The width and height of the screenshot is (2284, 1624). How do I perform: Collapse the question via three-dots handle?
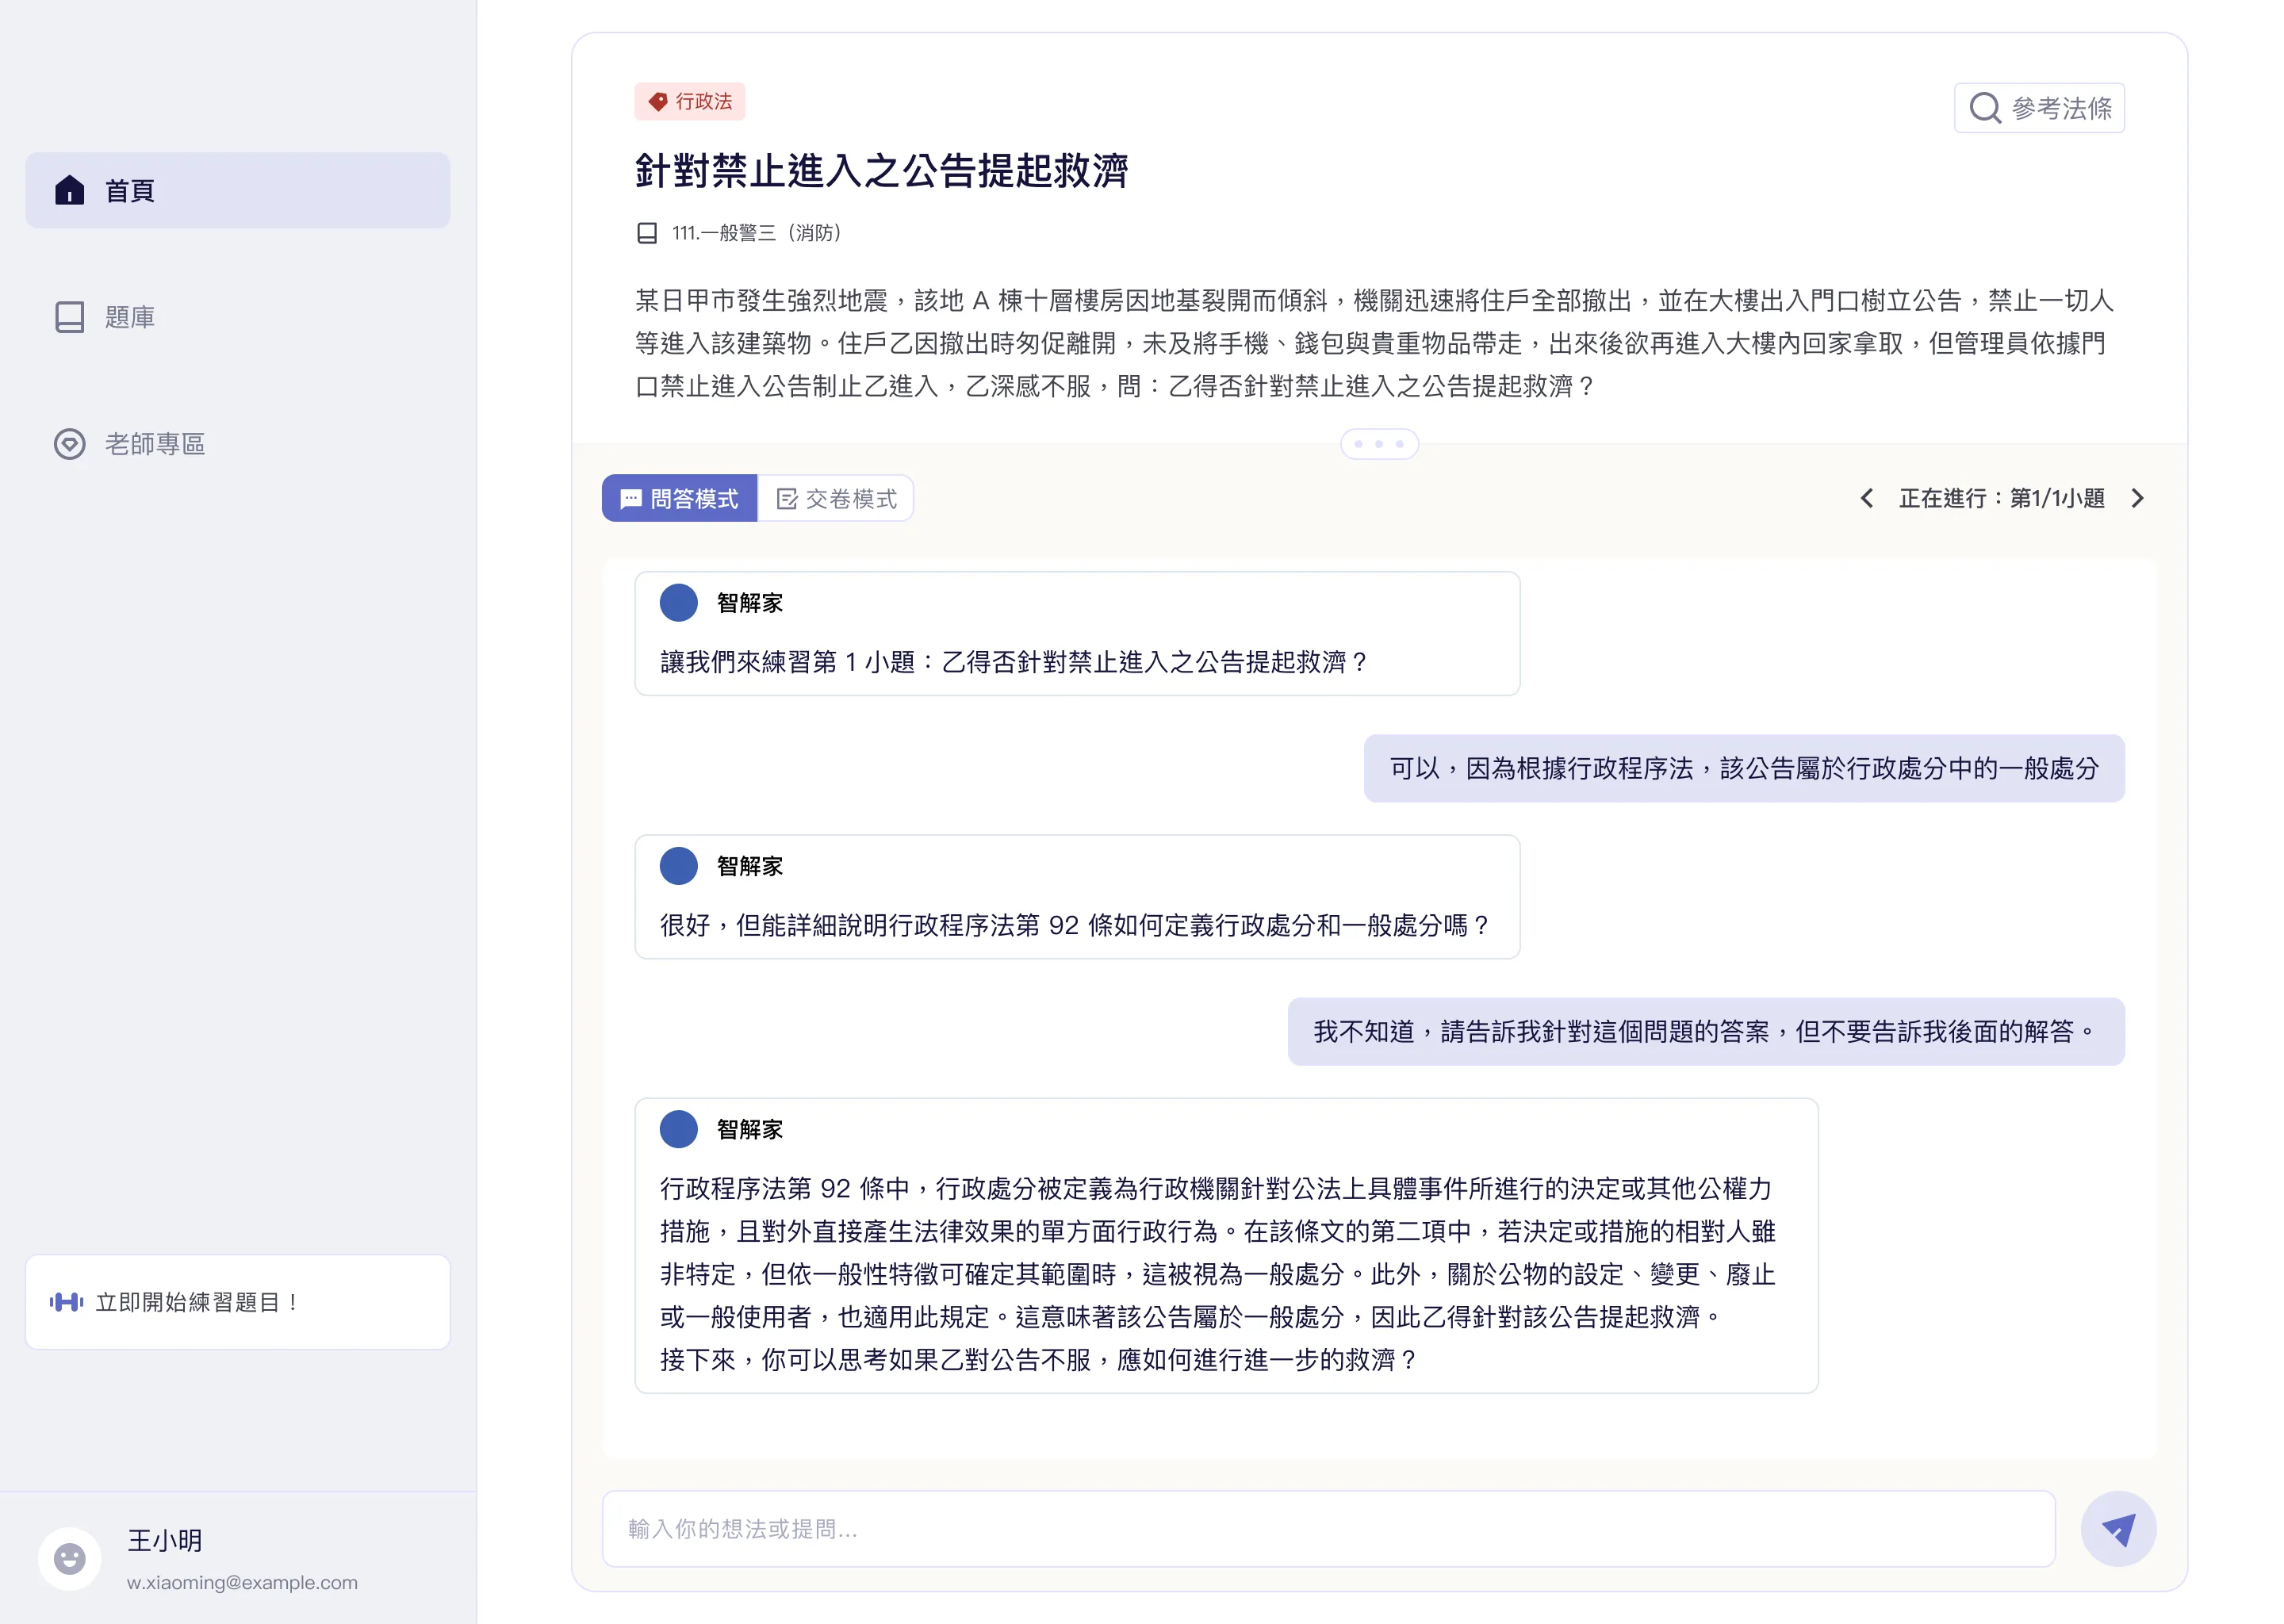[x=1379, y=443]
